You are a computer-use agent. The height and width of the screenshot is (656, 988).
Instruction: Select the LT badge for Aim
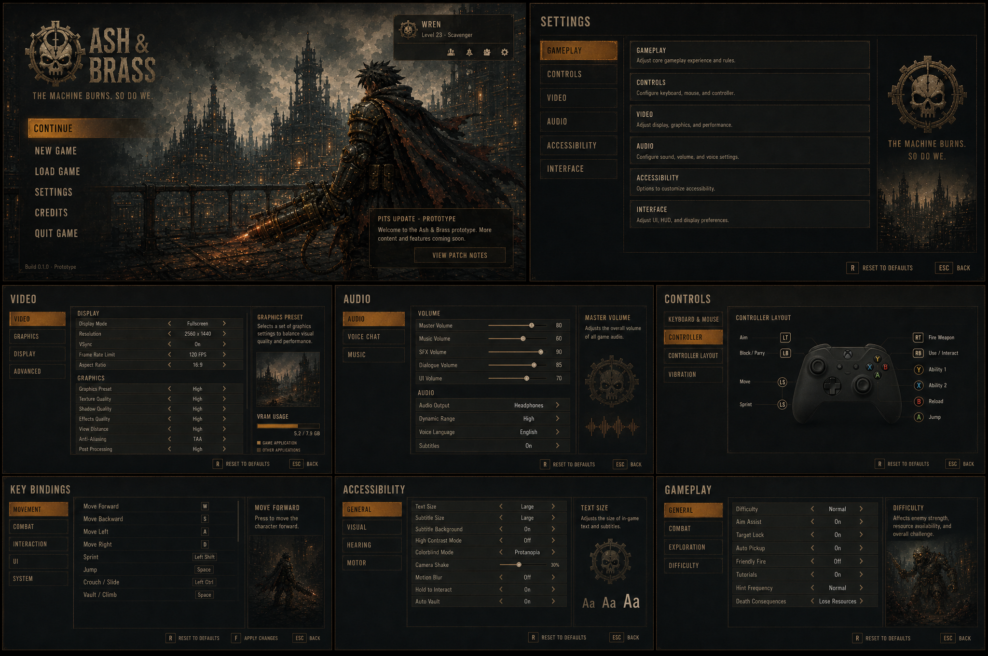(785, 338)
